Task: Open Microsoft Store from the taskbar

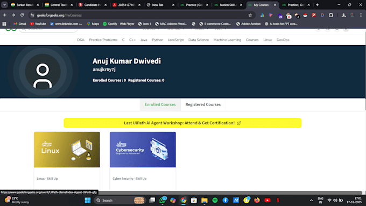Action: click(x=194, y=200)
